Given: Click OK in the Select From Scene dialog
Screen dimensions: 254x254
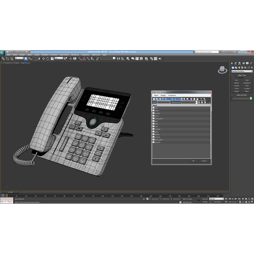Looking at the screenshot, I should 193,161.
